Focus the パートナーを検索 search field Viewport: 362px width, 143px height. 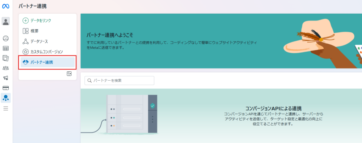(119, 80)
